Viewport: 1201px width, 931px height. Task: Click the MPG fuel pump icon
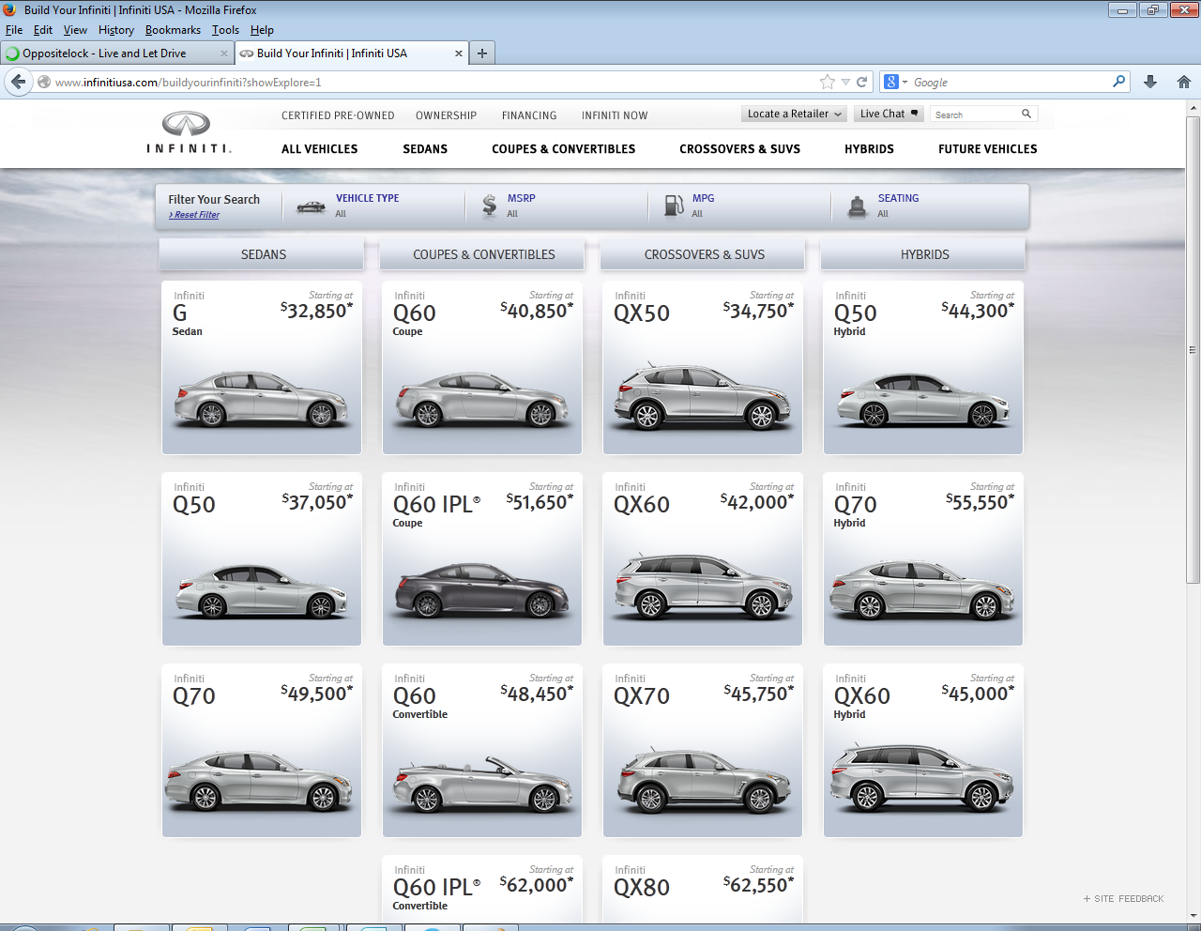tap(674, 206)
